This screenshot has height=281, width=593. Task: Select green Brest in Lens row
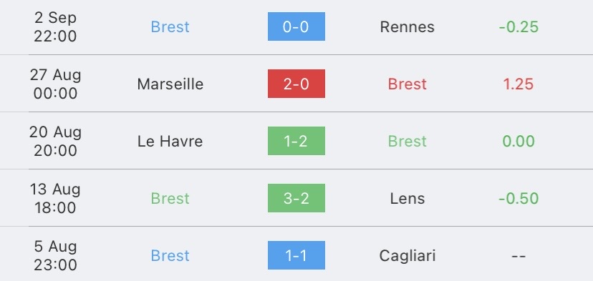170,198
